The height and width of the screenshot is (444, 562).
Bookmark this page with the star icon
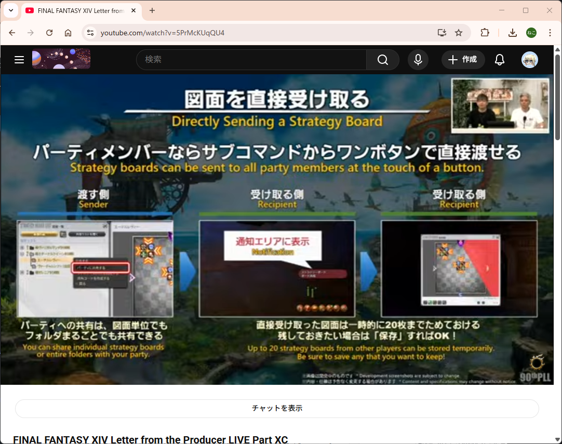pyautogui.click(x=459, y=33)
